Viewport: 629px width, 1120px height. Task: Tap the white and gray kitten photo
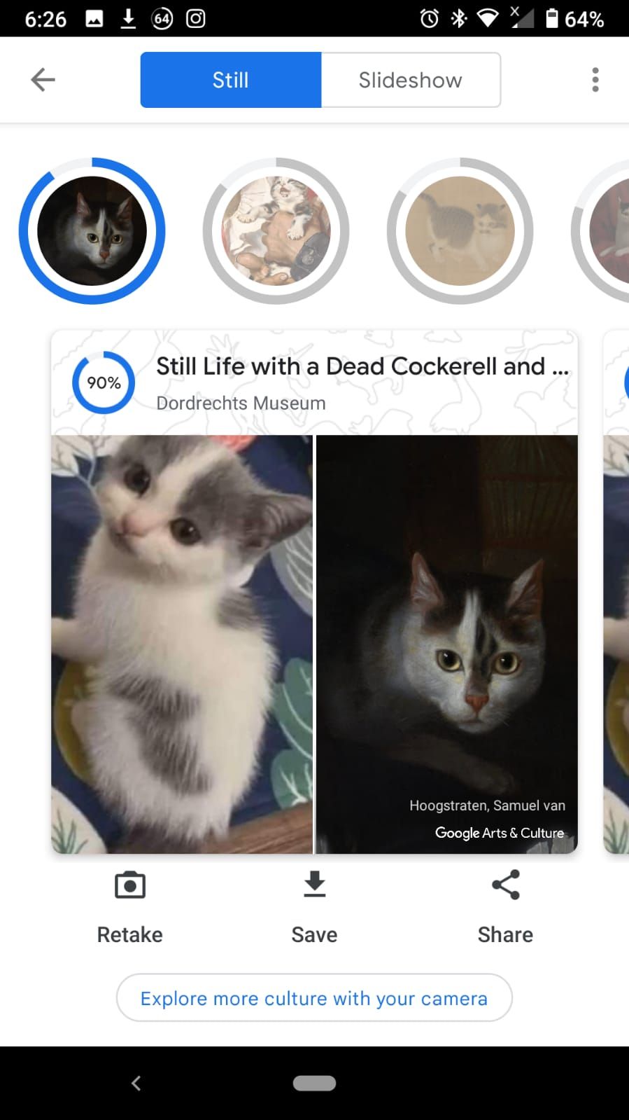tap(182, 644)
